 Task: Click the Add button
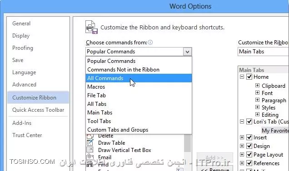(215, 157)
